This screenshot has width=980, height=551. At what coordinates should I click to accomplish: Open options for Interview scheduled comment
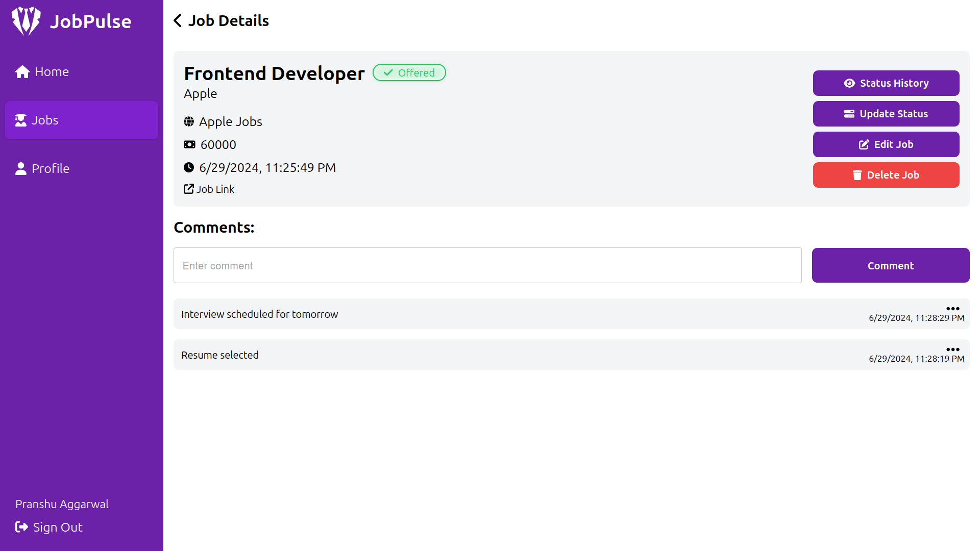click(953, 309)
